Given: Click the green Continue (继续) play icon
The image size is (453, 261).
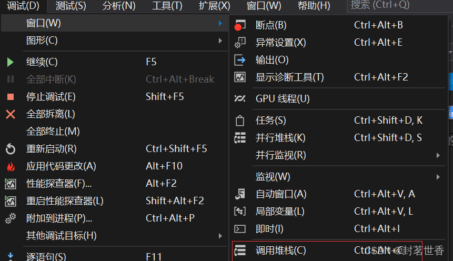Looking at the screenshot, I should coord(11,62).
